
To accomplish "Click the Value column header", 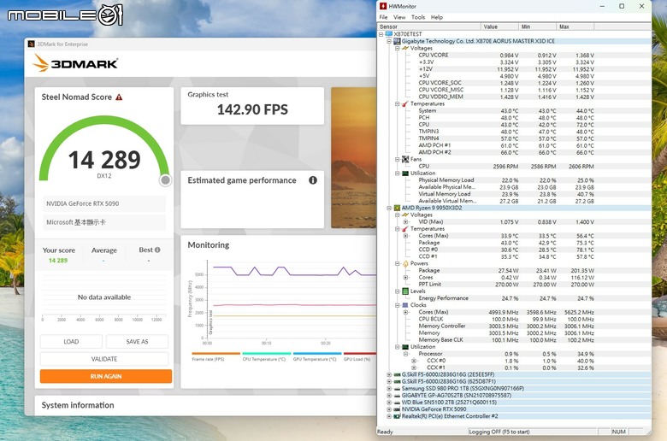I will click(x=500, y=26).
